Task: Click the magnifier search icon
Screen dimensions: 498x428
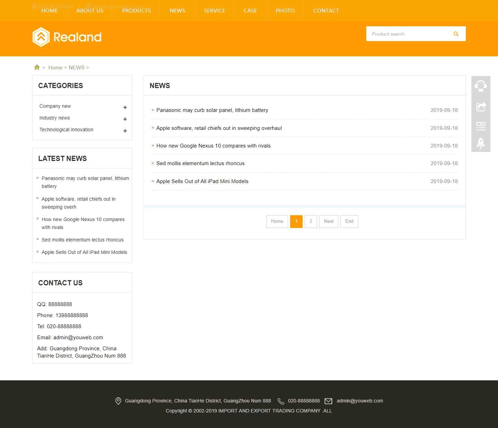Action: tap(456, 34)
